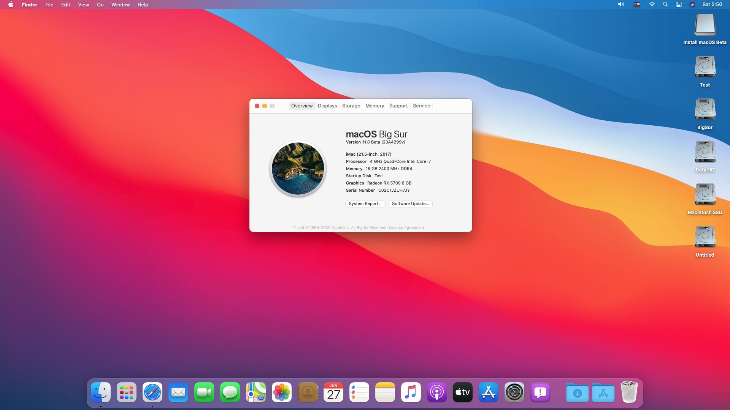Image resolution: width=730 pixels, height=410 pixels.
Task: Select the Test drive icon
Action: [x=705, y=67]
